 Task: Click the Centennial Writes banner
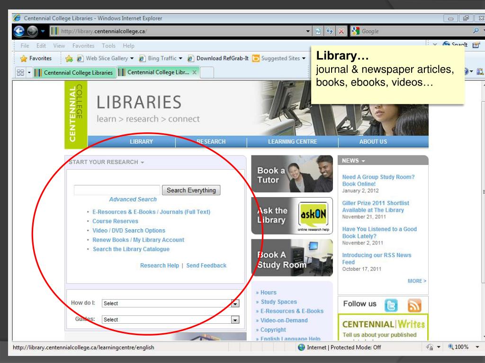point(383,328)
